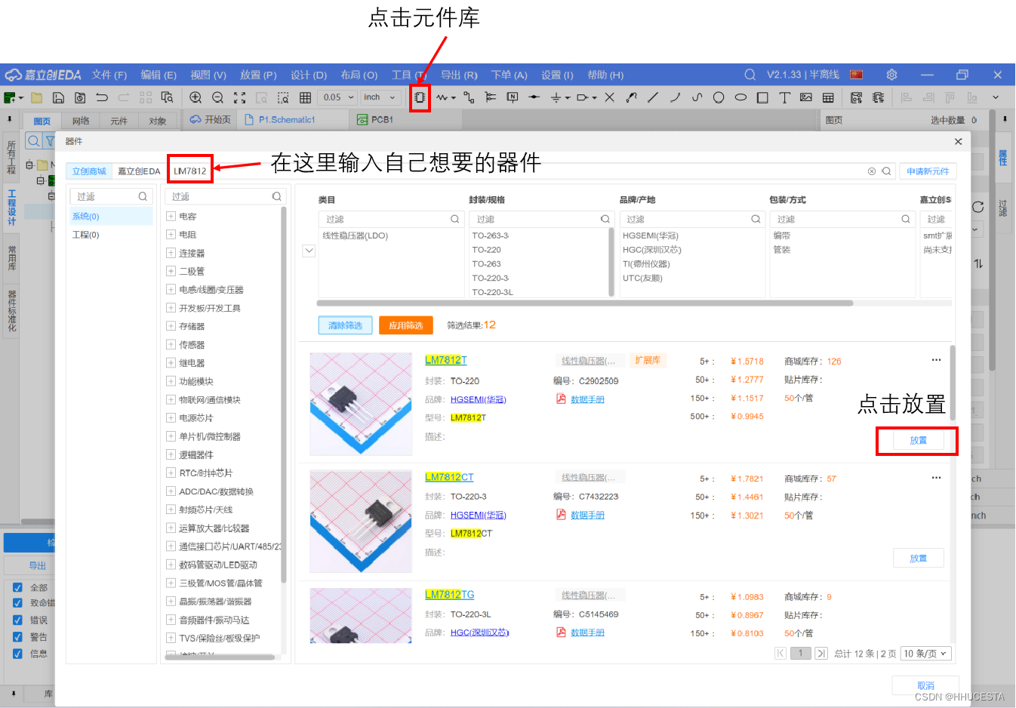Image resolution: width=1016 pixels, height=708 pixels.
Task: Click the open folder icon
Action: [36, 97]
